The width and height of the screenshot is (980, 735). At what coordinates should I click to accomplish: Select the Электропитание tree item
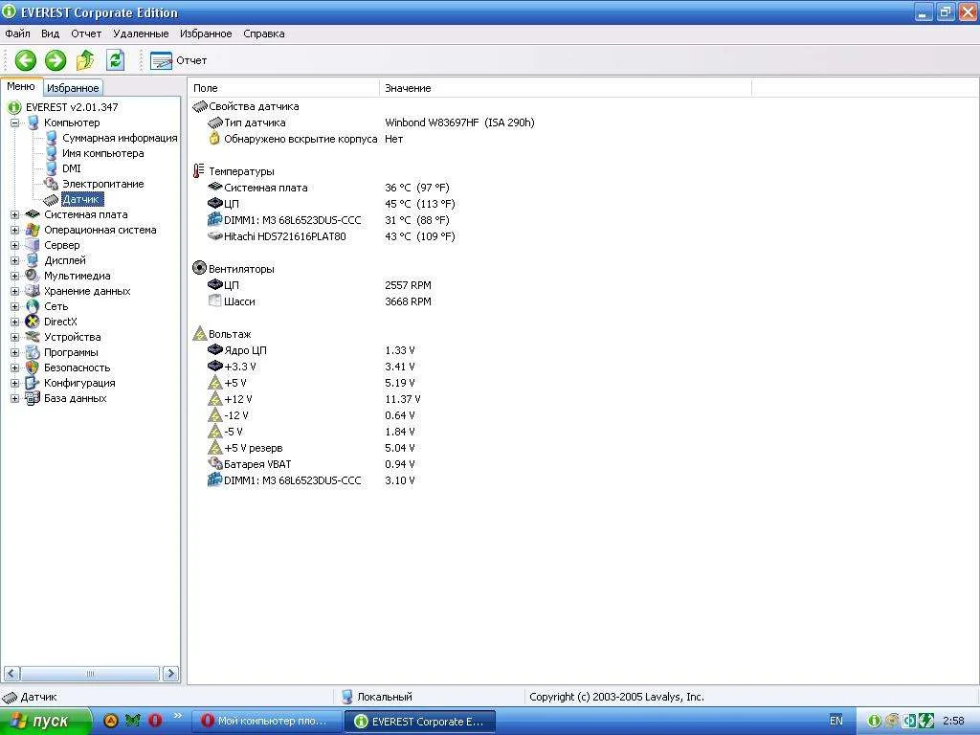click(x=102, y=184)
